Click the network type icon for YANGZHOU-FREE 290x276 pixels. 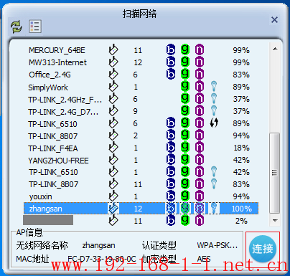pyautogui.click(x=113, y=159)
